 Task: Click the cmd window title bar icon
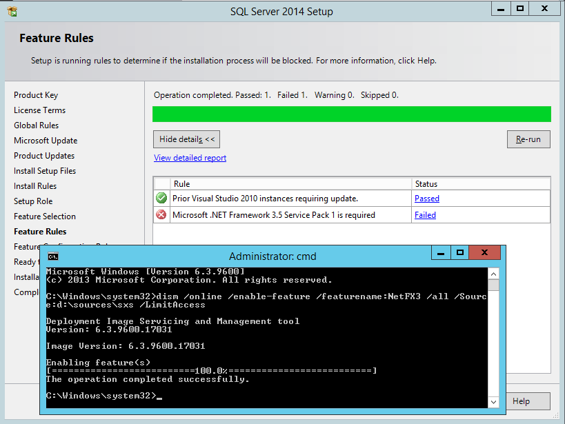(x=53, y=256)
